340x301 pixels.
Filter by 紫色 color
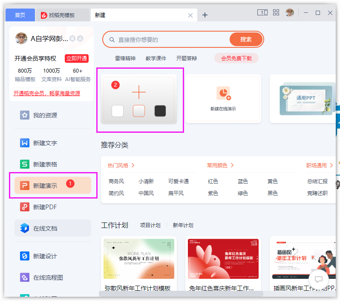click(213, 193)
